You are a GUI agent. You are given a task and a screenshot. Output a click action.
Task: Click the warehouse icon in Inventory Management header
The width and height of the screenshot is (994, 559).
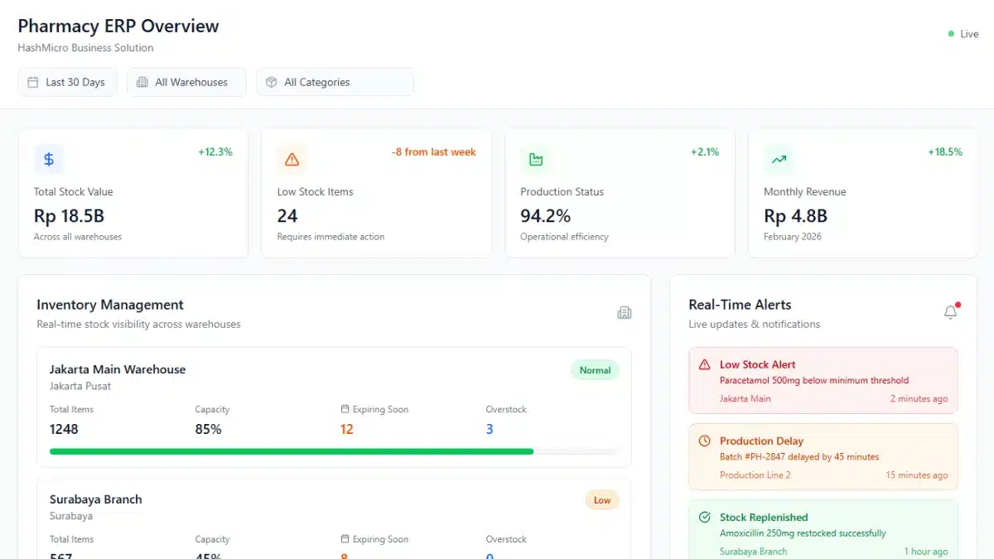pos(625,312)
